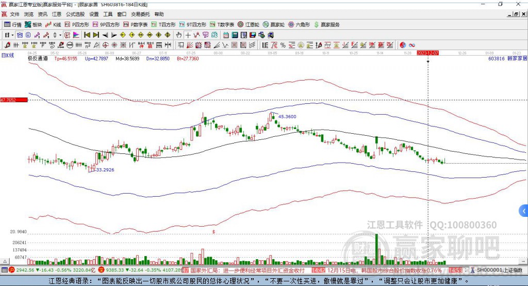Click the percent % tool icon
Screen dimensions: 528x286
pos(283,45)
